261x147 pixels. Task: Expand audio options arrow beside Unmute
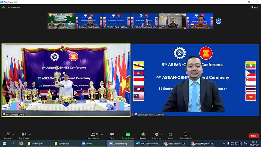(13, 134)
